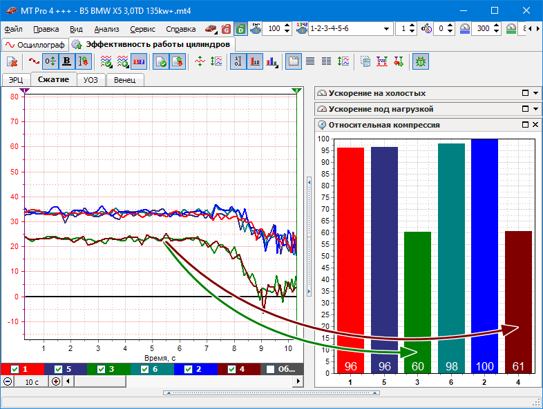
Task: Click the waveforms with green plus icon
Action: 122,61
